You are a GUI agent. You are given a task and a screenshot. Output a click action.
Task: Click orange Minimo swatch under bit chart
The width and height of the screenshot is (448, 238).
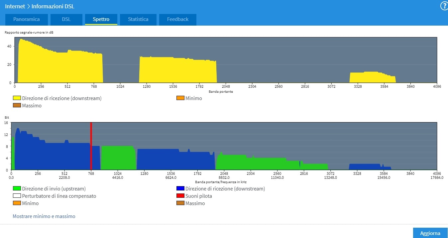point(17,203)
